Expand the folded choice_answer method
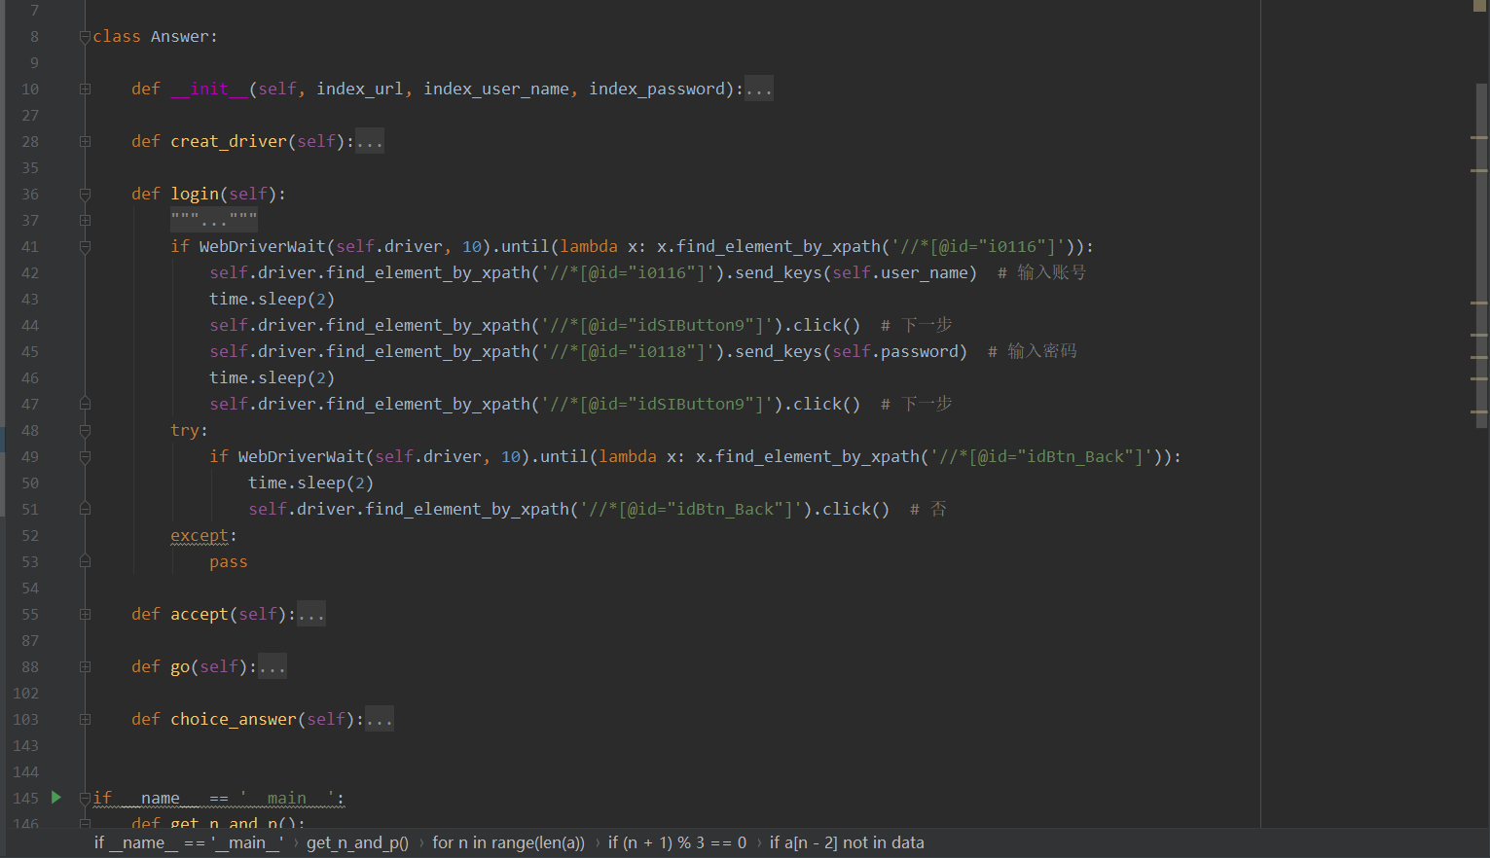Screen dimensions: 1490x858 85,720
